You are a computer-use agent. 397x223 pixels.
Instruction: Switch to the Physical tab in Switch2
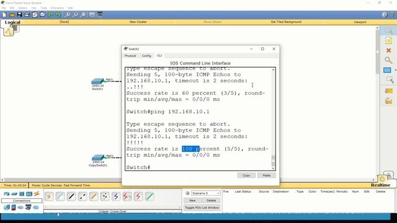(130, 56)
